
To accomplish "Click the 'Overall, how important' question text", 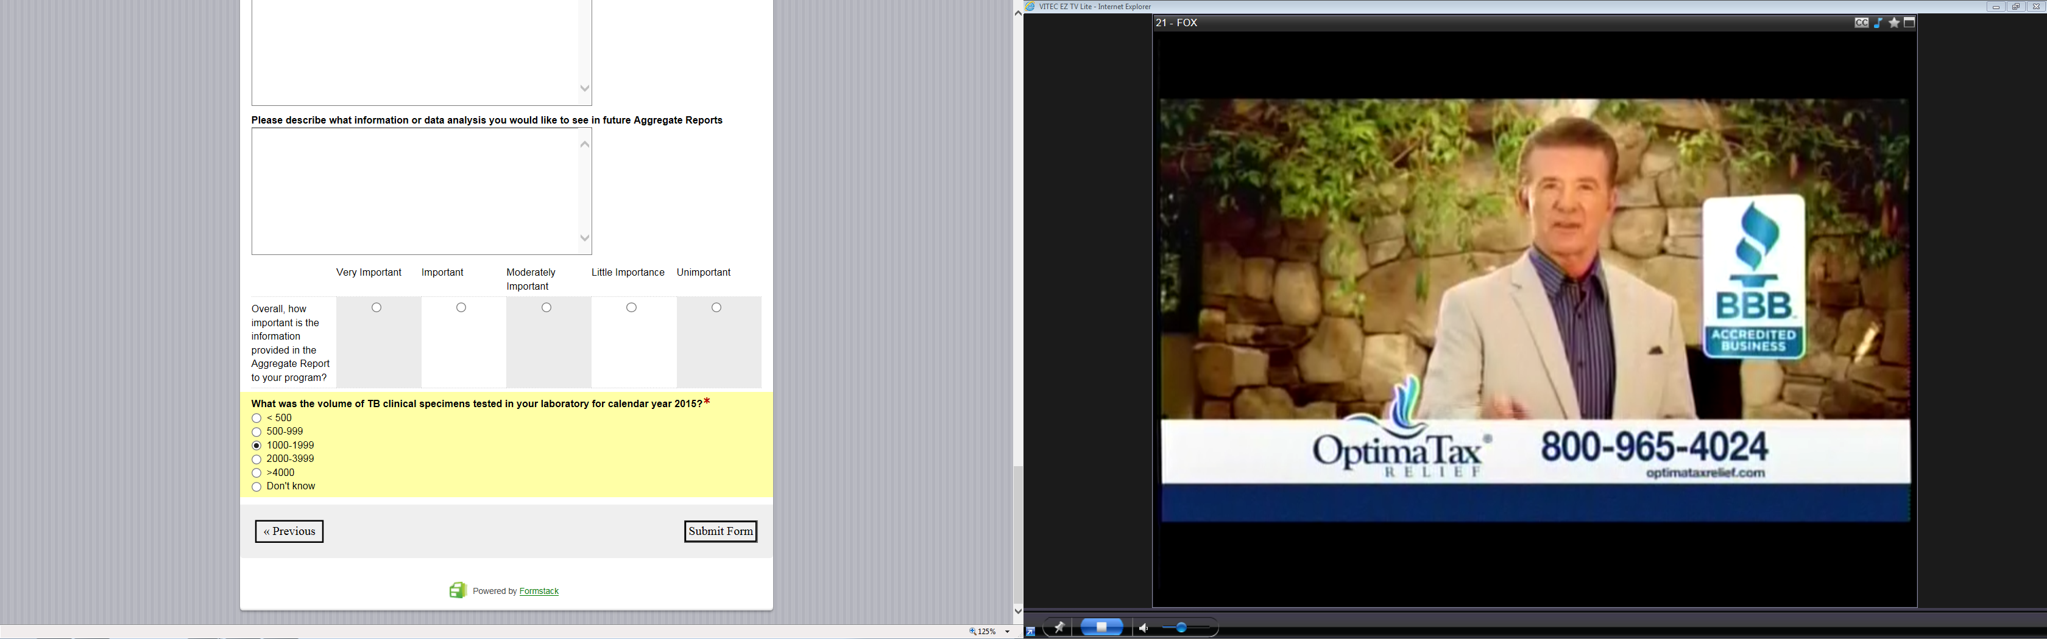I will [x=291, y=343].
